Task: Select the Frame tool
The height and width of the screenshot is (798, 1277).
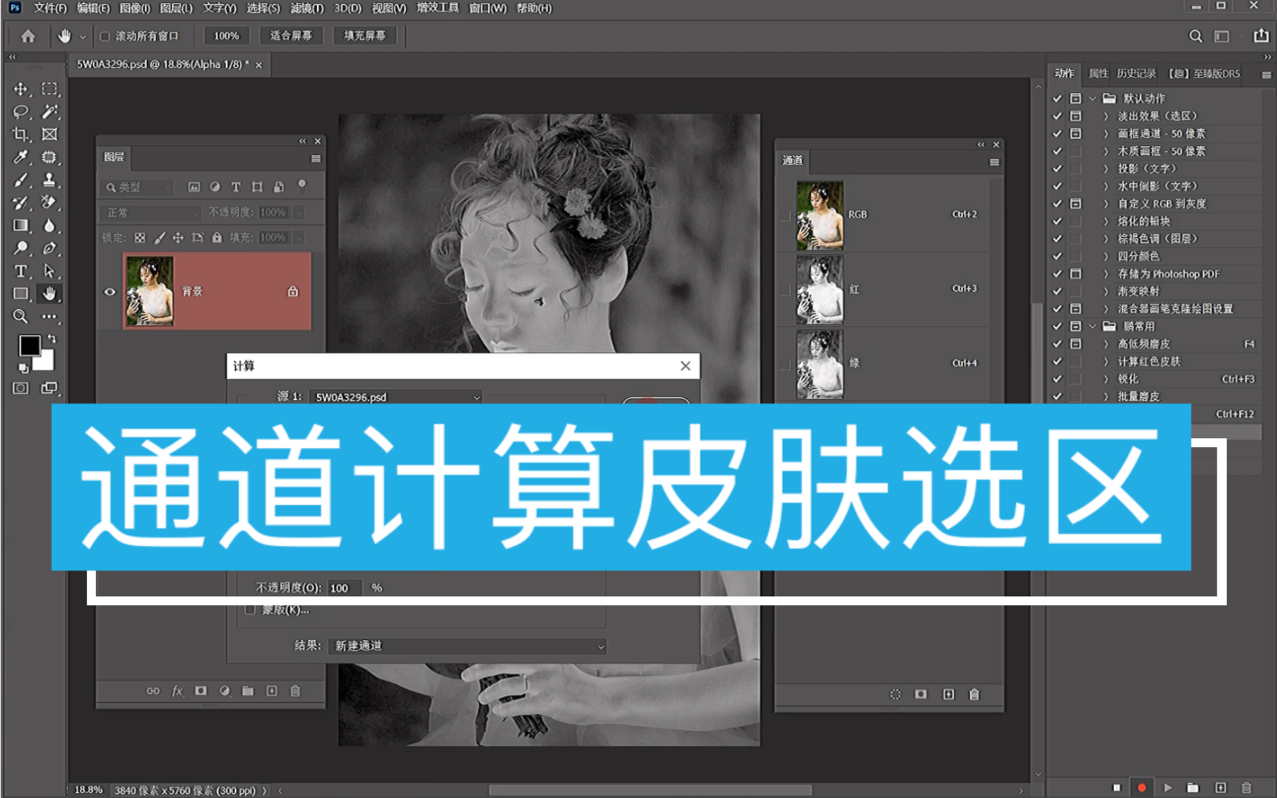Action: point(50,135)
